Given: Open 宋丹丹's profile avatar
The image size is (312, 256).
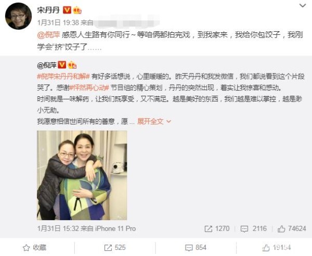Looking at the screenshot, I should click(x=18, y=16).
